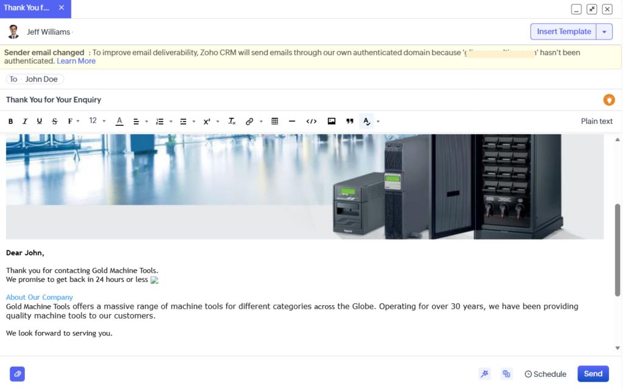Click 'Thank you for contacting Gold Machine Tools.' line
Viewport: 623px width, 389px height.
(82, 270)
